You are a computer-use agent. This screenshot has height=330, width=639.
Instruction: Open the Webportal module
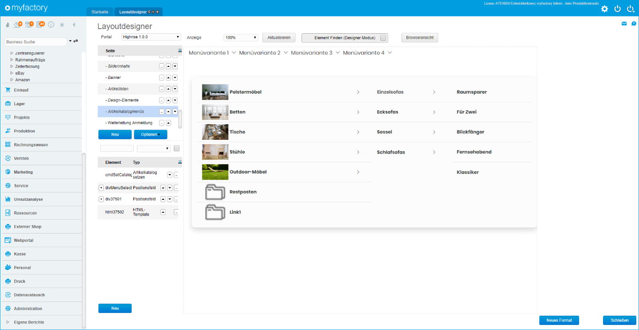coord(41,240)
